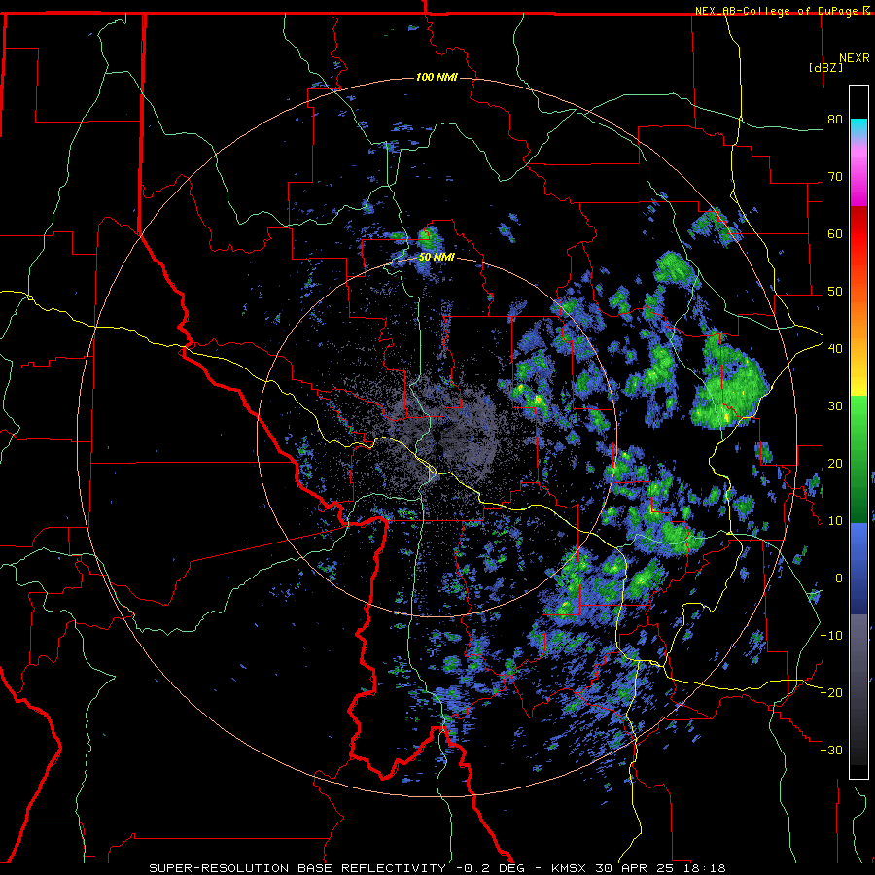Click the -10 value on the dBZ scale
Image resolution: width=875 pixels, height=875 pixels.
pyautogui.click(x=831, y=635)
